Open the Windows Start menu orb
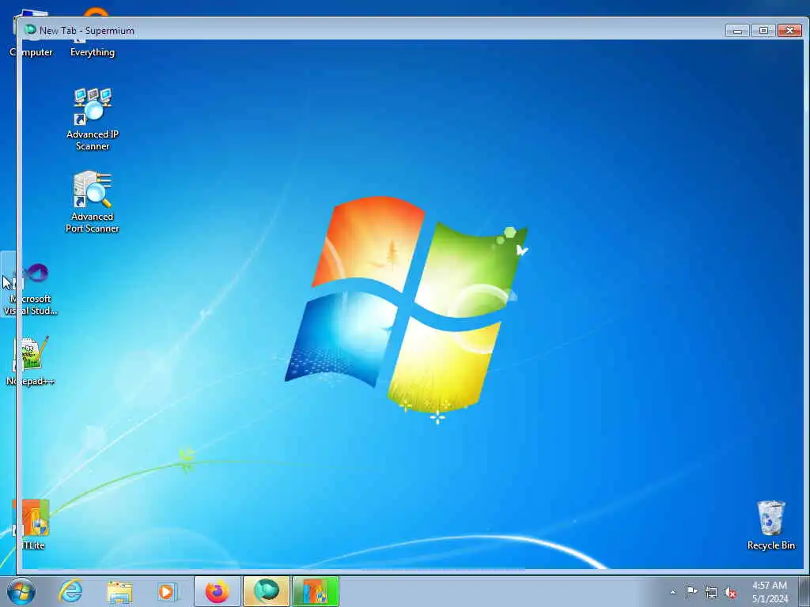 point(21,591)
